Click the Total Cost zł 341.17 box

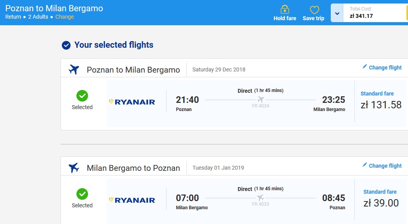375,13
